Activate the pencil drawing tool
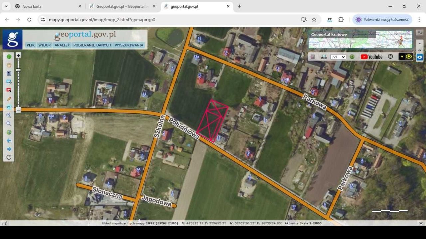This screenshot has height=239, width=426. coord(9,99)
